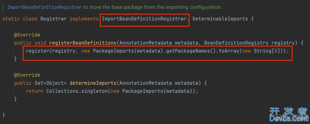Click the italic register method call
The width and height of the screenshot is (310, 124).
(37, 51)
